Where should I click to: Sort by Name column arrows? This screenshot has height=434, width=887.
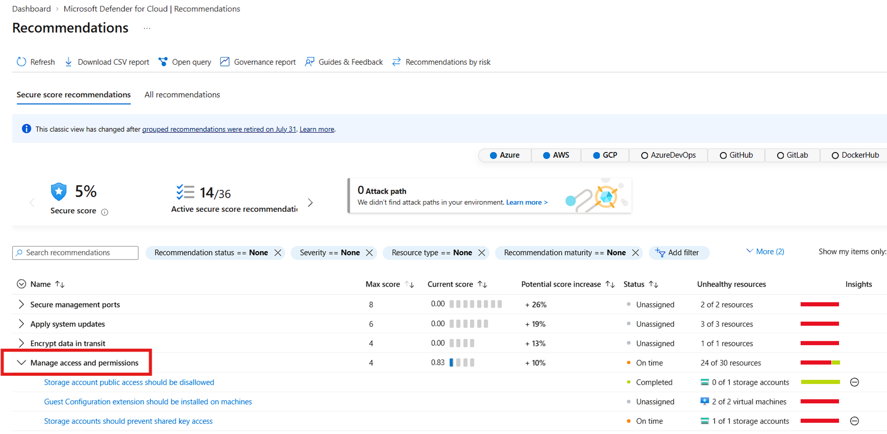60,284
